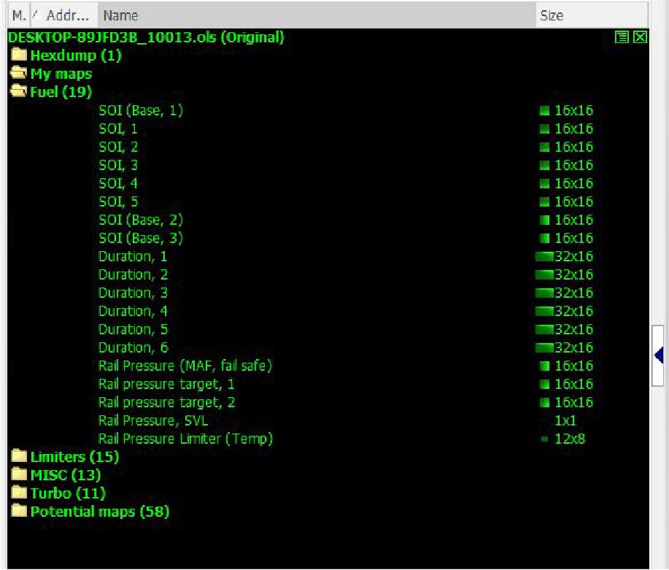Select the SOI (Base, 1) map
Viewport: 669px width, 570px height.
140,111
